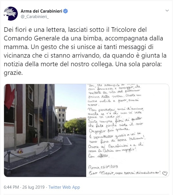
Task: Open the Twitter Web App source link
Action: click(64, 187)
